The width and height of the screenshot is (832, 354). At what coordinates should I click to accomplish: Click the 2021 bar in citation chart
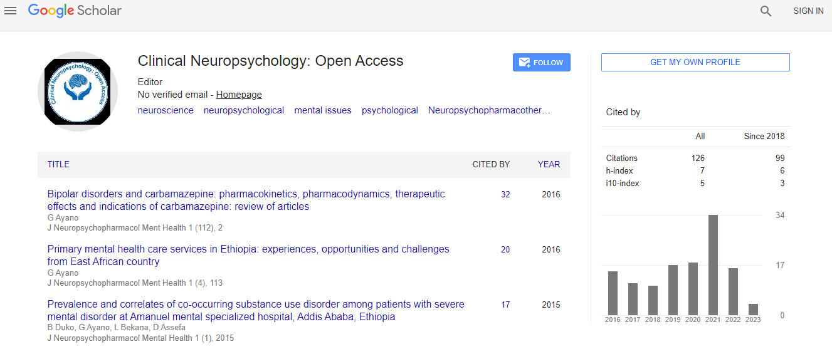click(x=713, y=265)
